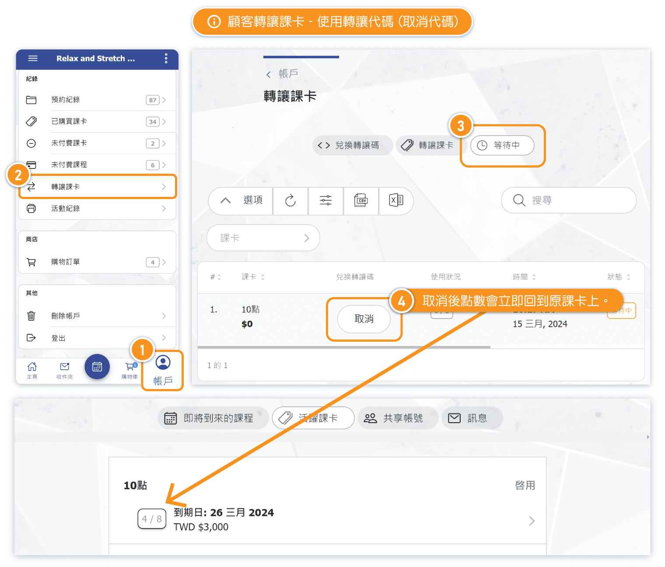Sort the table by 時間 column
665x567 pixels.
524,277
